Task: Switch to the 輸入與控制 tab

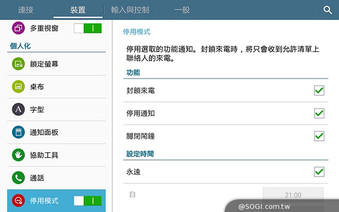Action: pyautogui.click(x=130, y=10)
